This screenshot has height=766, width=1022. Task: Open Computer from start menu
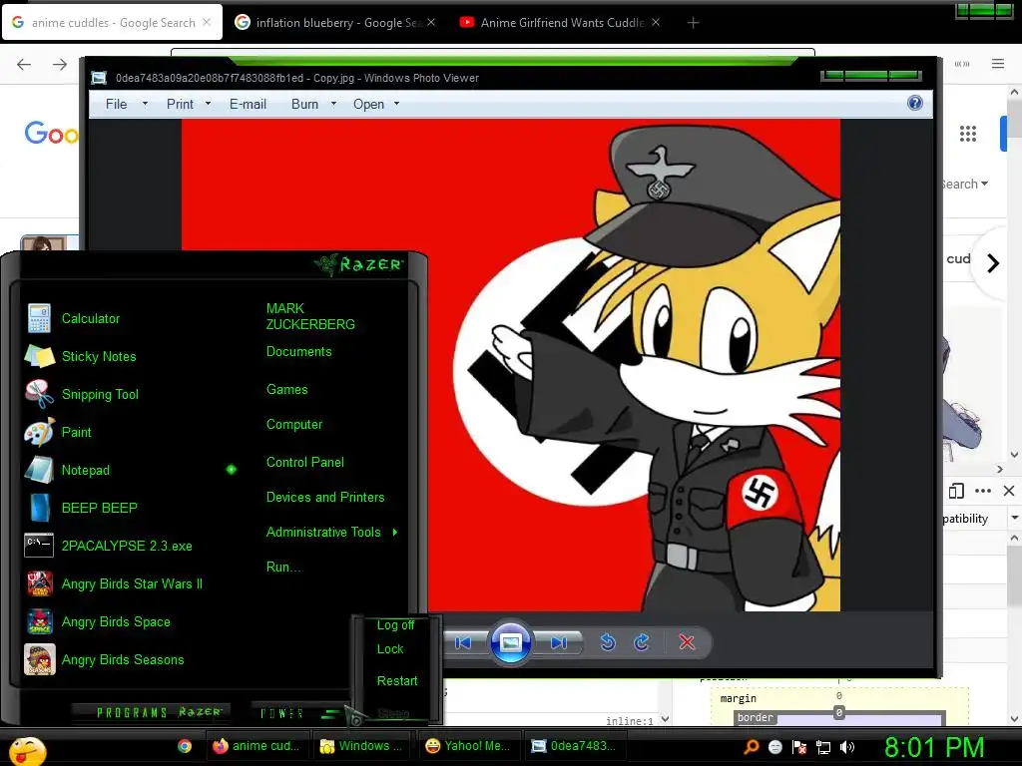tap(294, 425)
